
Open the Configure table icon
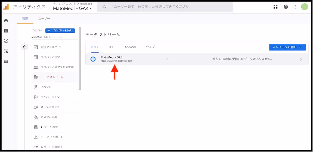click(6, 61)
